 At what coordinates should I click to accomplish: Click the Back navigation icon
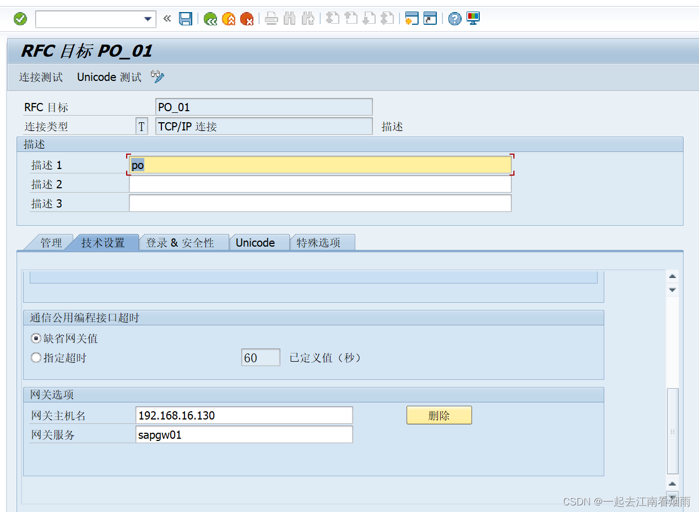pyautogui.click(x=210, y=18)
